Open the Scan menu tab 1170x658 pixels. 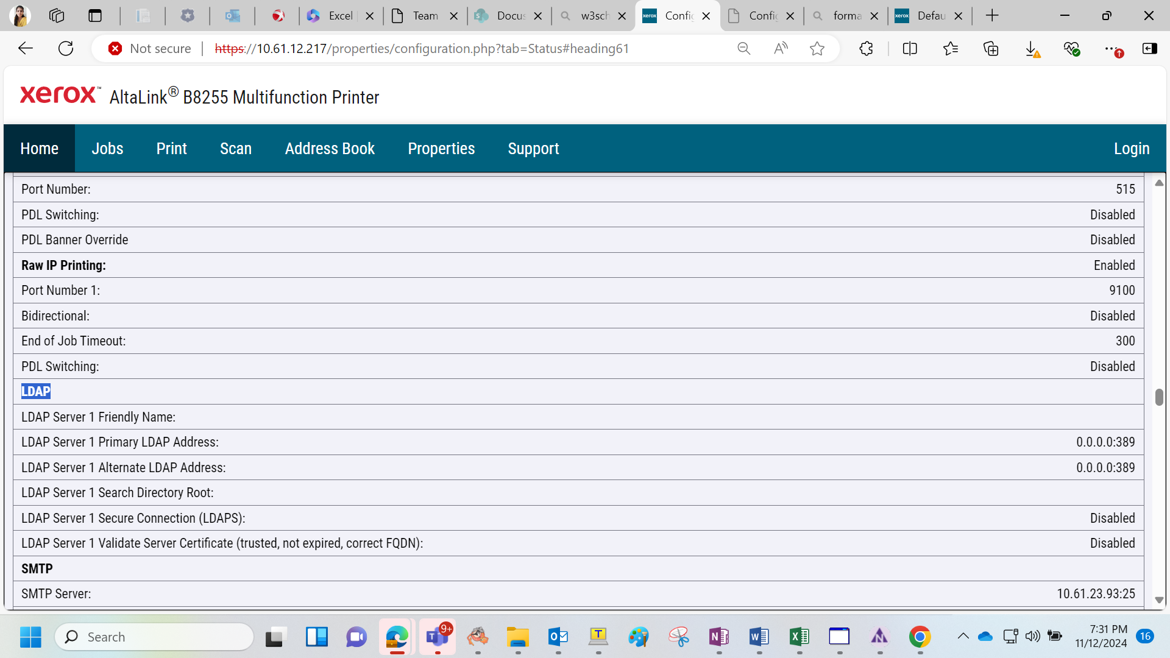236,149
